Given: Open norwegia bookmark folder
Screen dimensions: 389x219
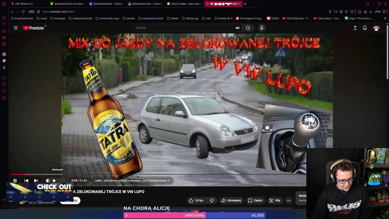Looking at the screenshot, I should (58, 18).
